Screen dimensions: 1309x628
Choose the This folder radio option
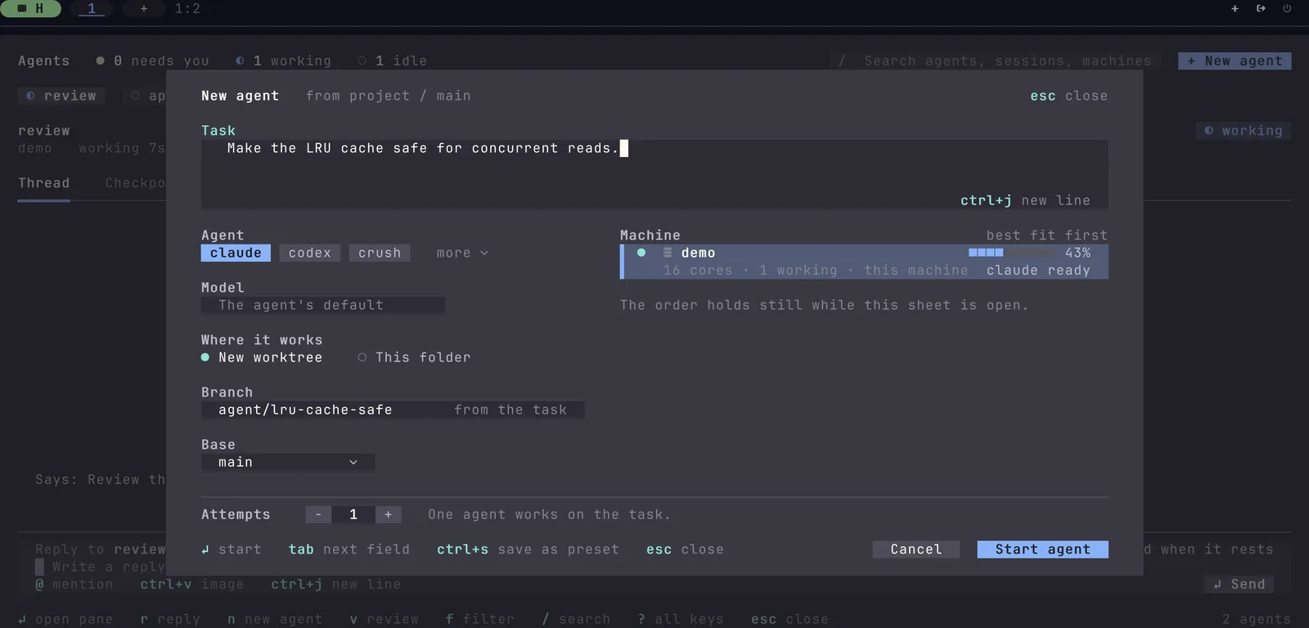pos(414,357)
